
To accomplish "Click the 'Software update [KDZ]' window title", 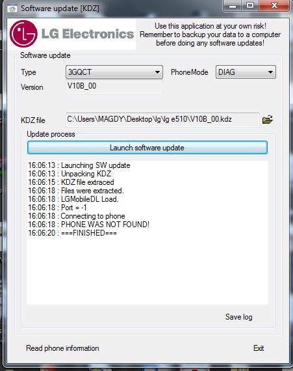I will coord(60,8).
